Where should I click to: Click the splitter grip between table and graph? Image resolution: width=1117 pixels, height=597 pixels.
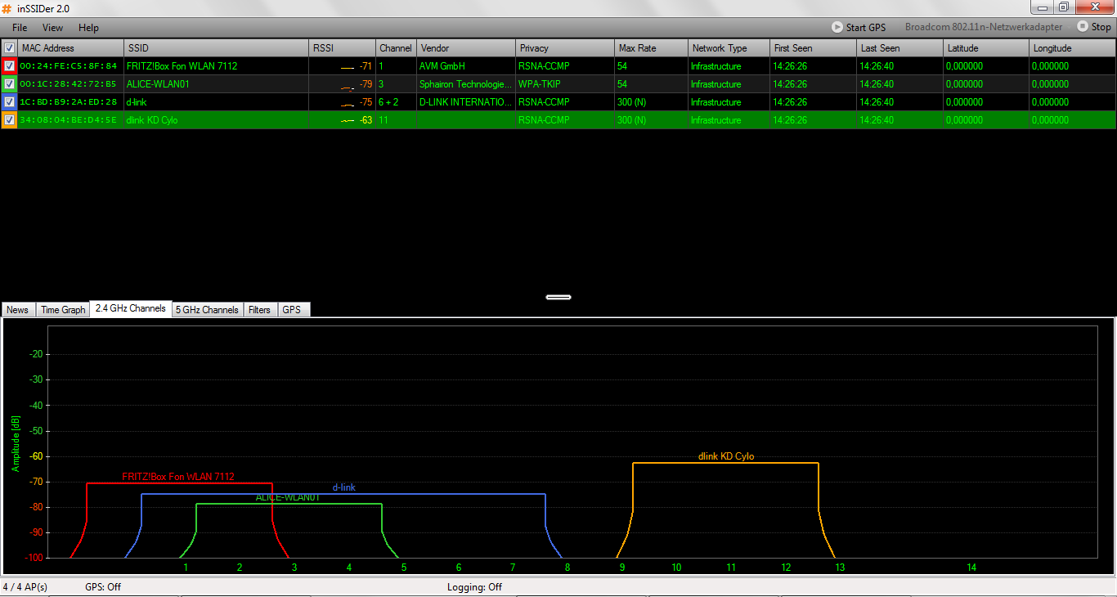[x=558, y=297]
